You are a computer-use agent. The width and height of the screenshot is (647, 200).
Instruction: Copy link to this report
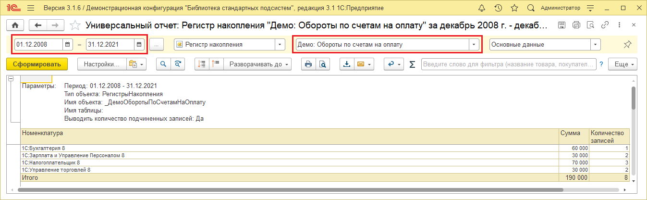pos(605,25)
